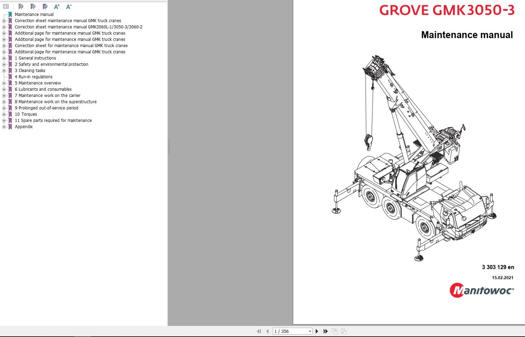Expand the 10 Torques bookmark
Viewport: 525px width, 337px height.
point(4,114)
